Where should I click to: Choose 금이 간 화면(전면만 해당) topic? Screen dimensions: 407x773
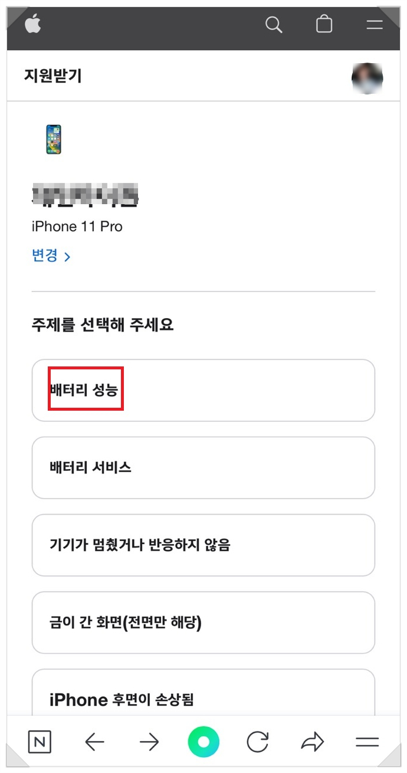(x=203, y=623)
